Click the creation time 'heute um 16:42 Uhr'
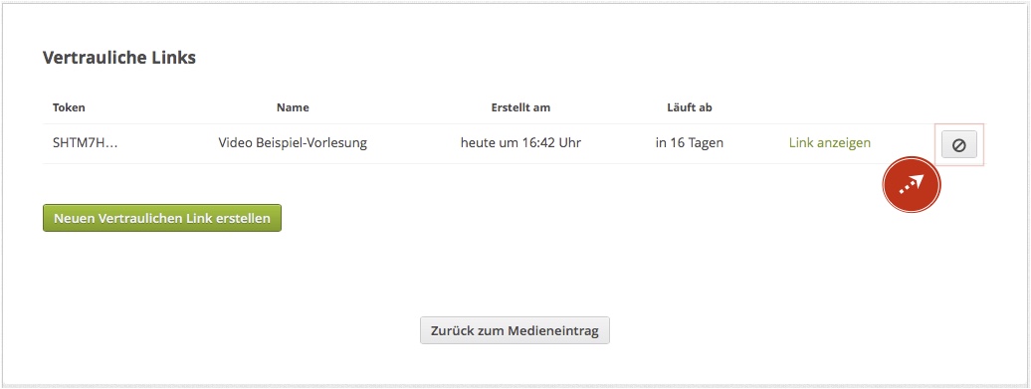 (520, 142)
